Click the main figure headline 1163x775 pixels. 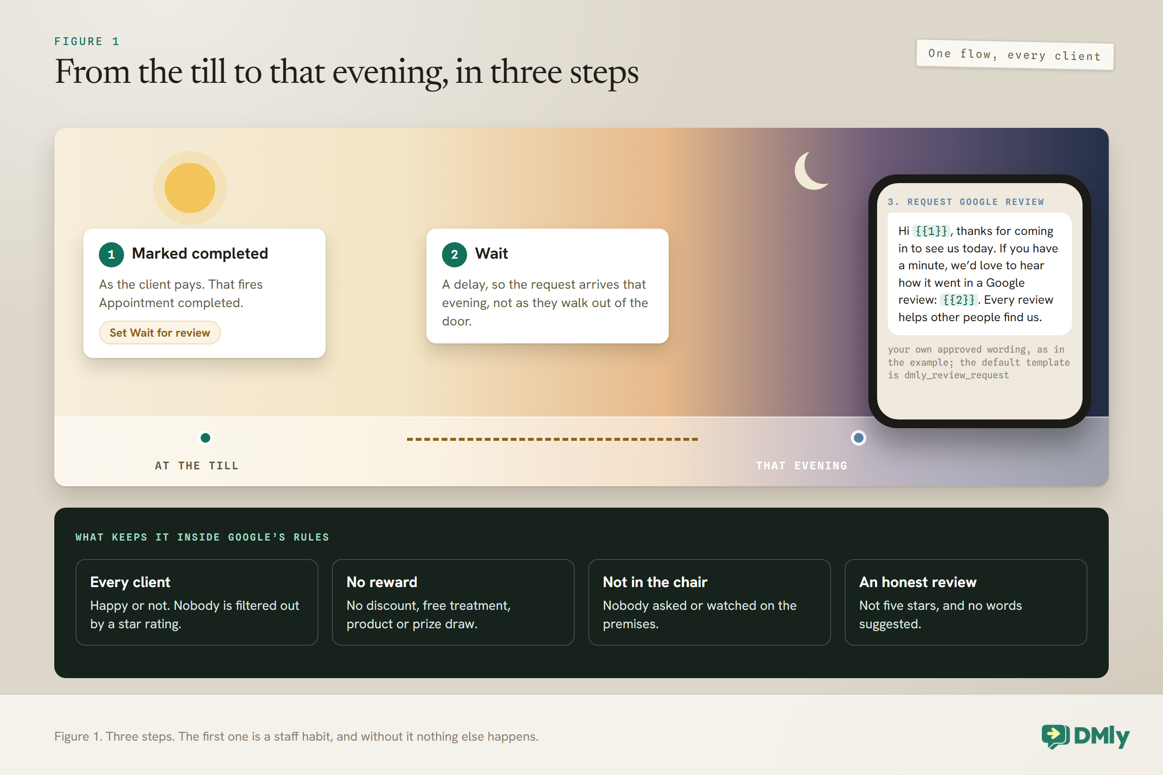(x=346, y=72)
